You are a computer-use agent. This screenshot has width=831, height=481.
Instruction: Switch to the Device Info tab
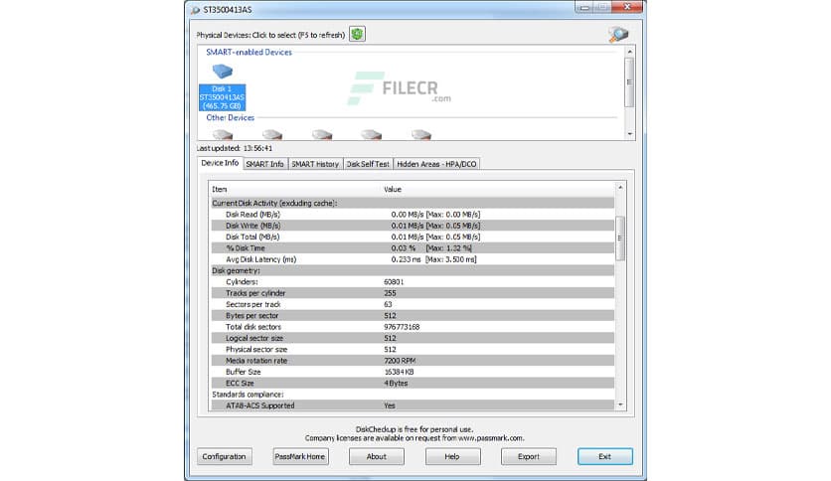220,163
